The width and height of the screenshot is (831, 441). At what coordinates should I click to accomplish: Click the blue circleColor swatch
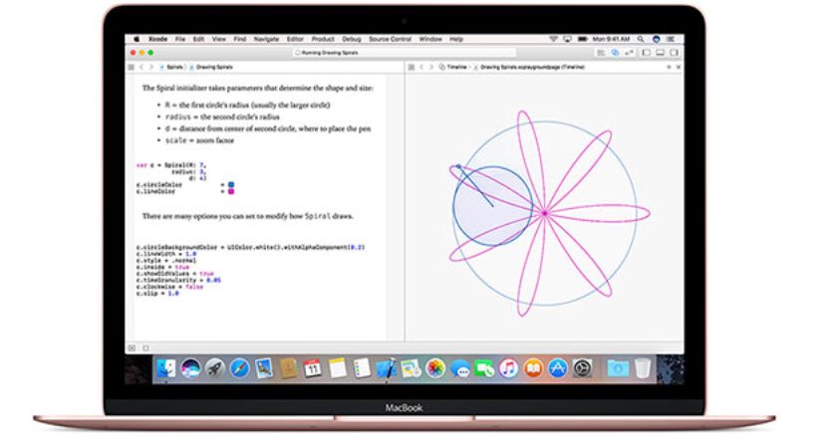(x=231, y=185)
